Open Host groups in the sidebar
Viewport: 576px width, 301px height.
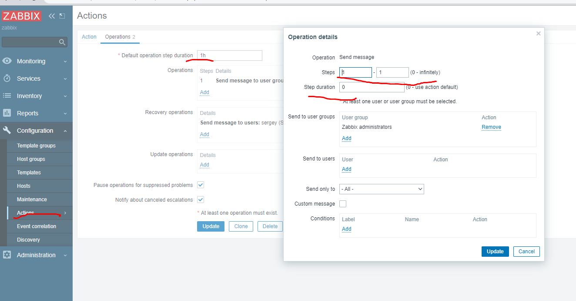(x=31, y=159)
